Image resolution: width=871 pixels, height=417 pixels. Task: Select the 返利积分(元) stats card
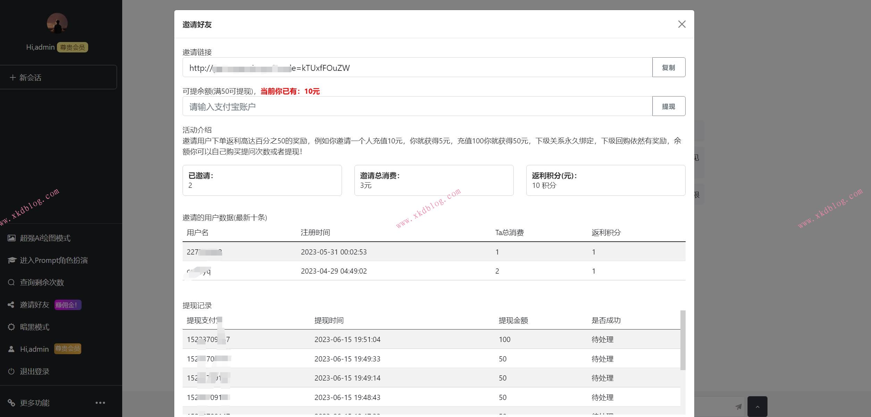point(606,180)
